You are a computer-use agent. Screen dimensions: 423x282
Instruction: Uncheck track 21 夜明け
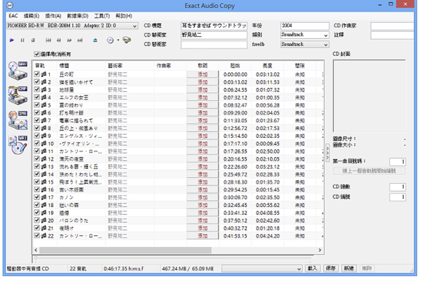point(37,228)
